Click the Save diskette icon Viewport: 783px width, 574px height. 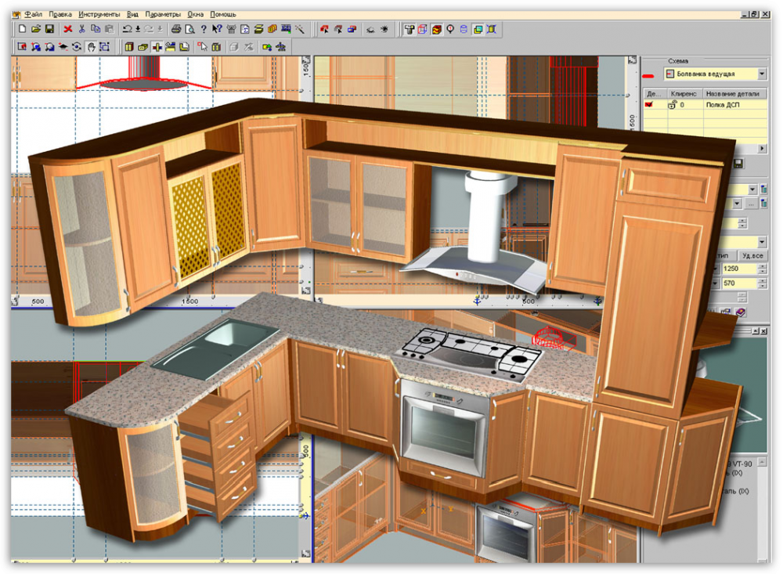click(49, 29)
